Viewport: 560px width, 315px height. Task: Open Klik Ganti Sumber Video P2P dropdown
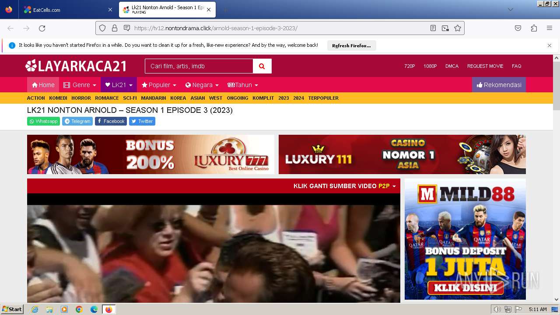pos(344,186)
